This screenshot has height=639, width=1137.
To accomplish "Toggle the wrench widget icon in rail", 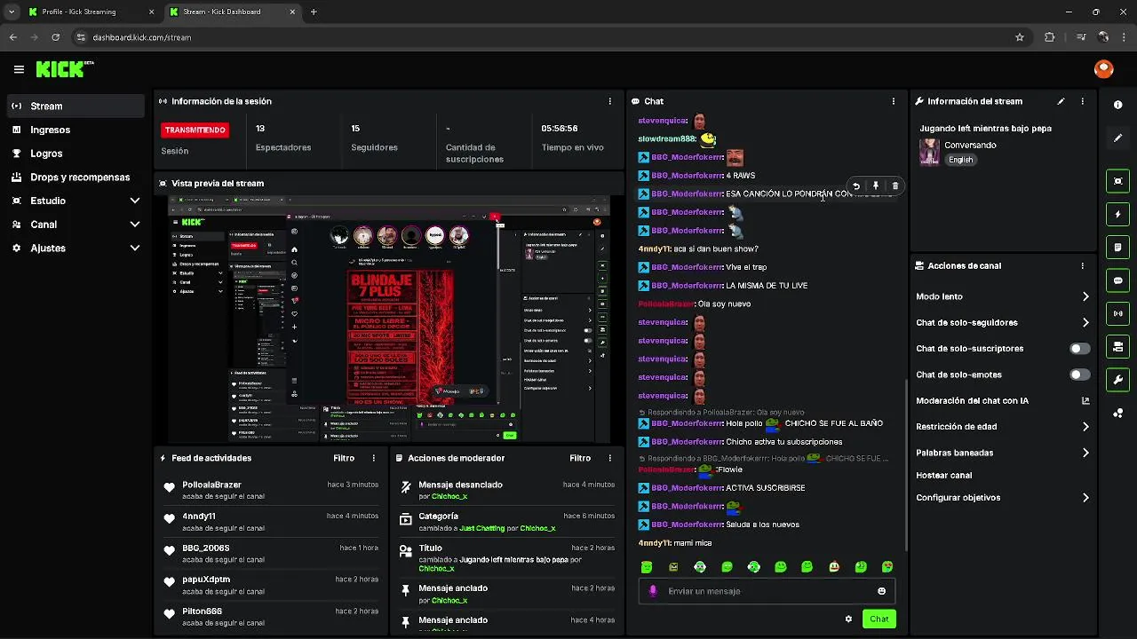I will point(1117,380).
